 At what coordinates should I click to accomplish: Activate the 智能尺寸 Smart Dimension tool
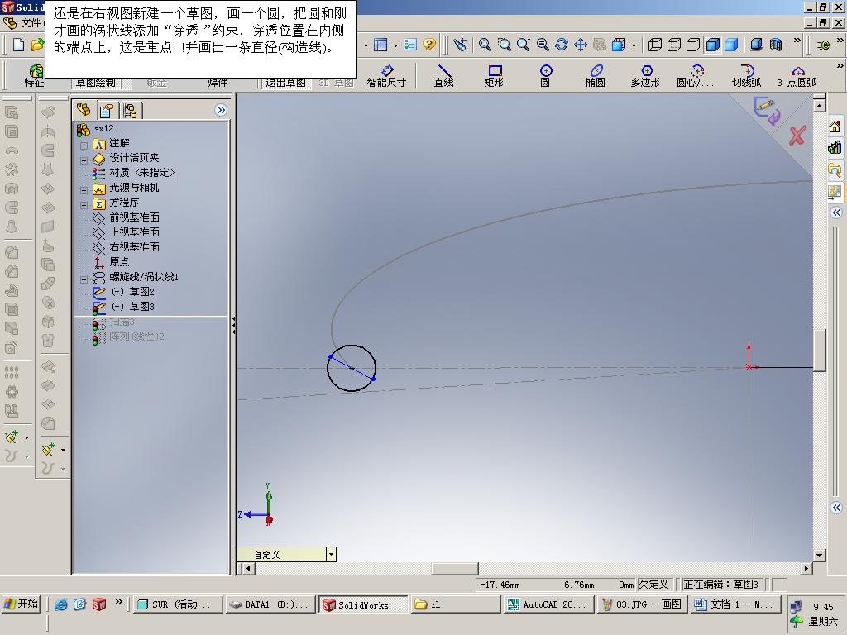tap(386, 75)
